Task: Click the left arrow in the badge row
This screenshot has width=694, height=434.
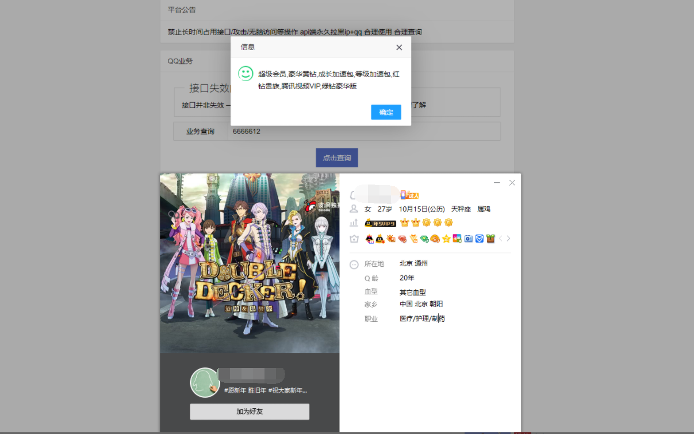Action: coord(500,238)
